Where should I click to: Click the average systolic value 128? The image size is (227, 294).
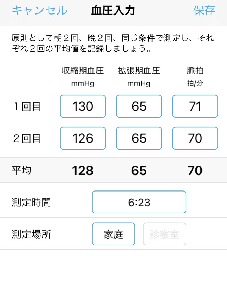coord(83,171)
